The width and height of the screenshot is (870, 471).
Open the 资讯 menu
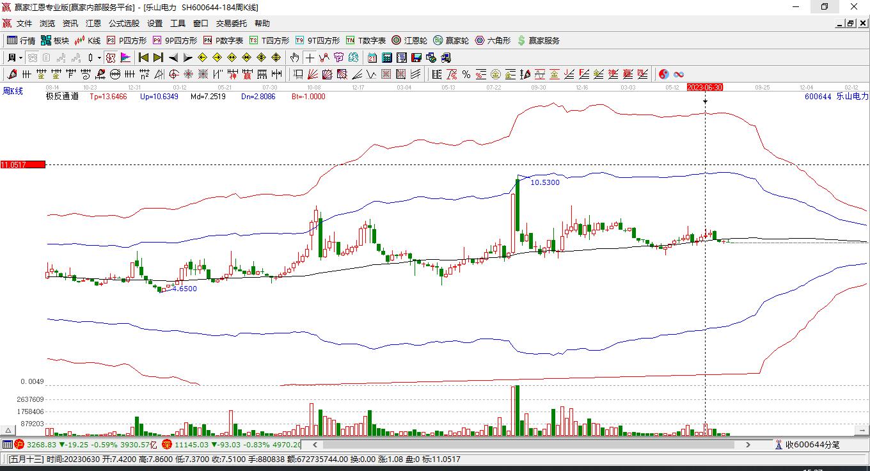[70, 23]
